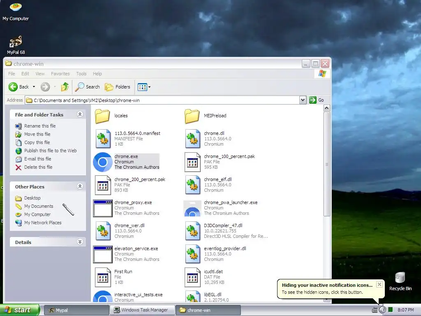The width and height of the screenshot is (421, 316).
Task: Click the chrome-win taskbar button
Action: (x=208, y=310)
